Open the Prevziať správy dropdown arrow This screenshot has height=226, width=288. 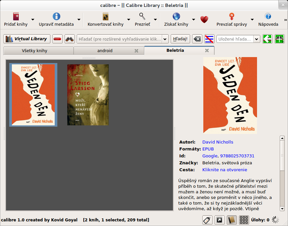pyautogui.click(x=252, y=19)
